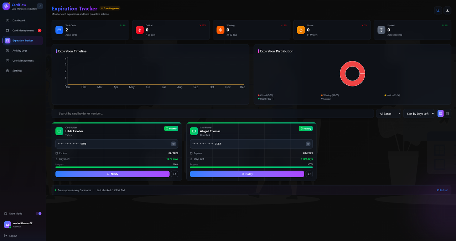The height and width of the screenshot is (241, 456).
Task: Click the CardFlow logo icon
Action: click(6, 6)
